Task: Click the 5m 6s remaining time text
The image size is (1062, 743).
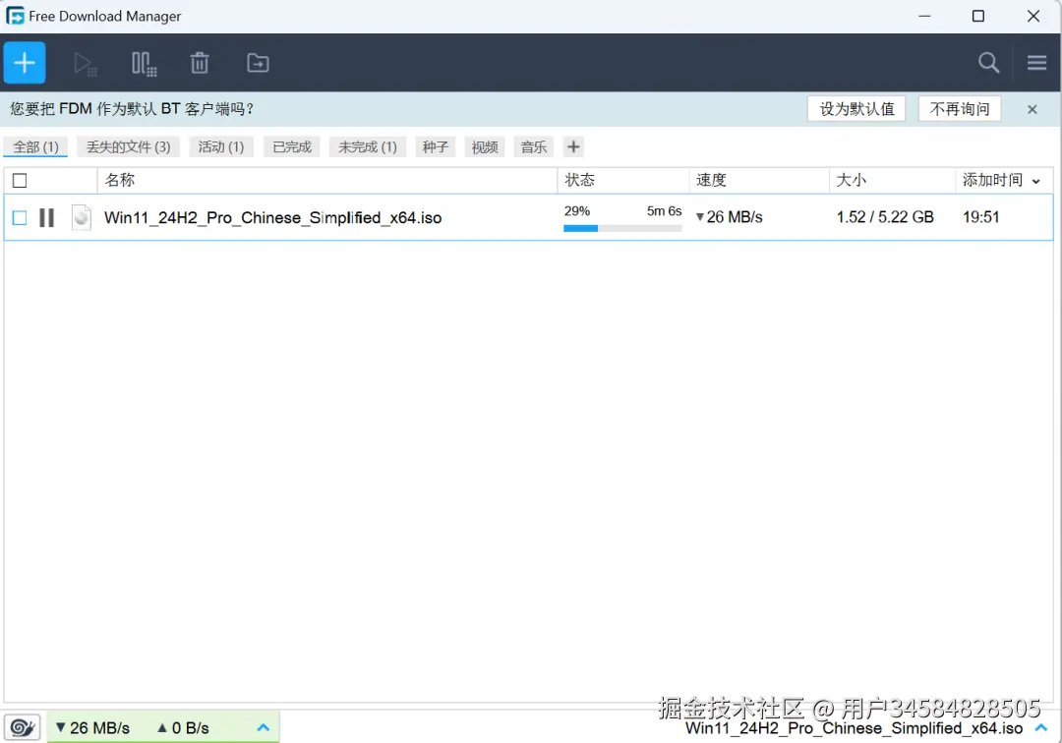Action: coord(664,211)
